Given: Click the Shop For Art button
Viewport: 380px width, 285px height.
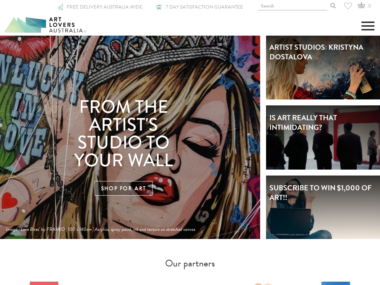Looking at the screenshot, I should (x=123, y=188).
